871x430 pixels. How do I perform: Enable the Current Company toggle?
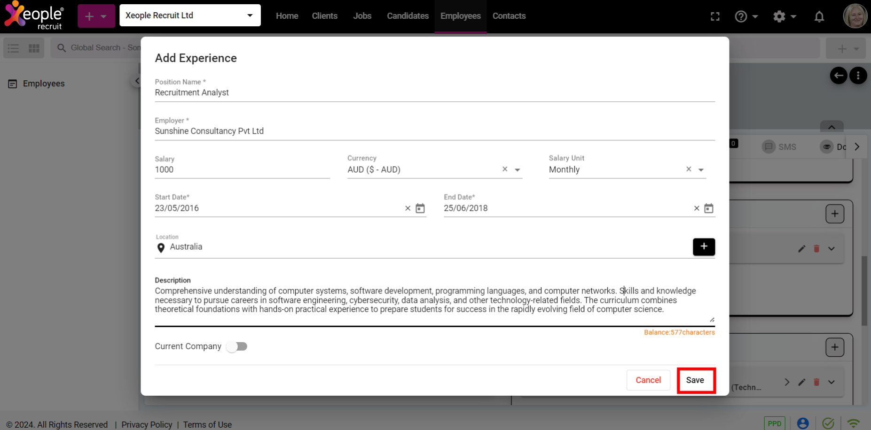tap(237, 346)
